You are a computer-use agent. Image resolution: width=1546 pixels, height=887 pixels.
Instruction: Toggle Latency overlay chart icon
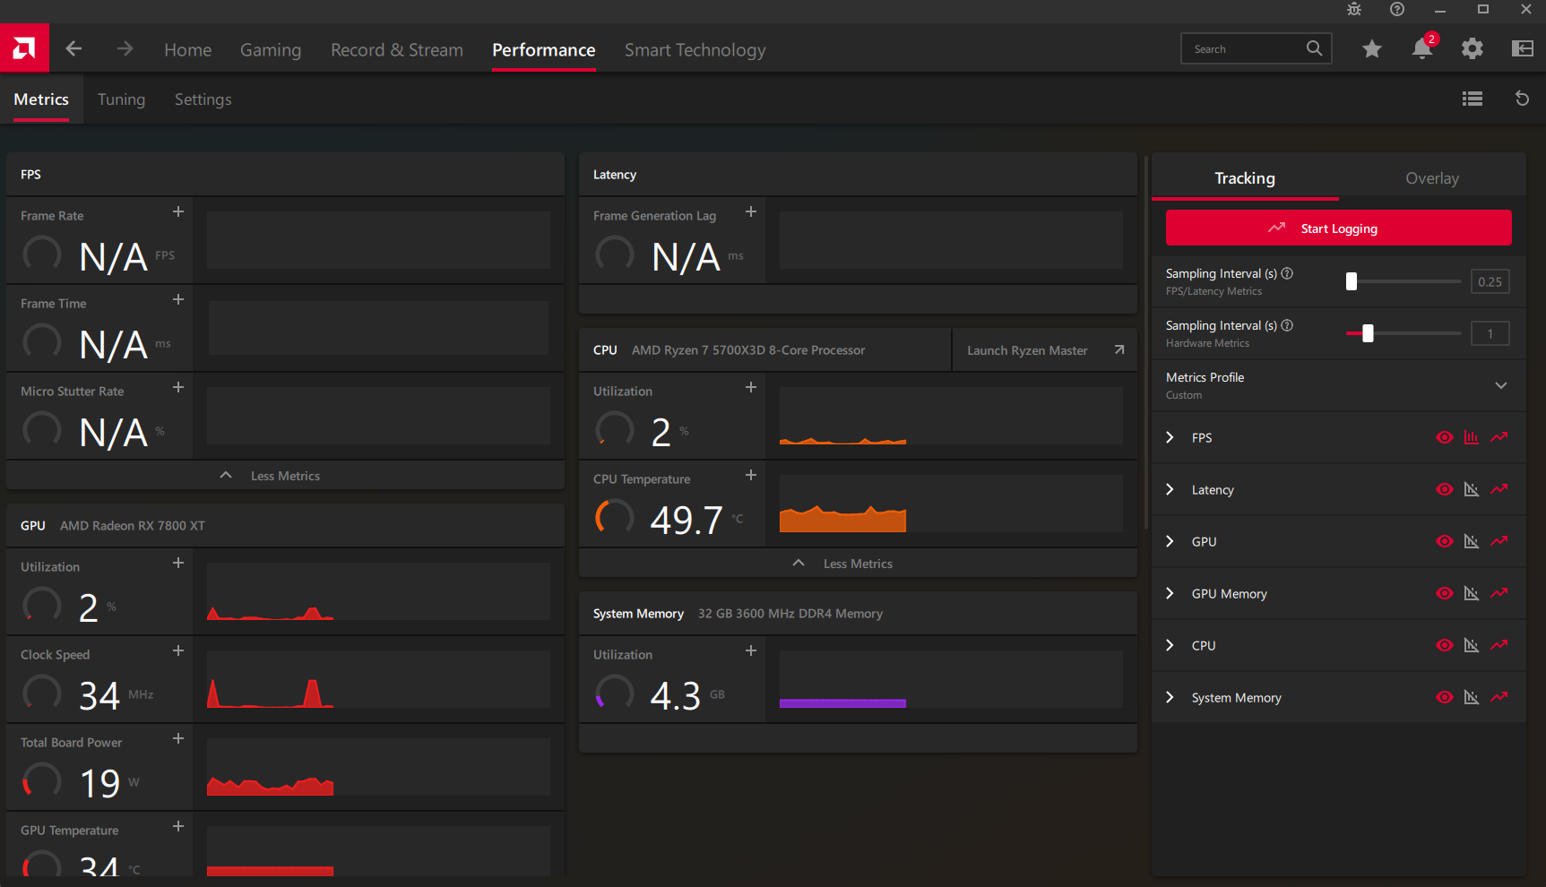[1472, 489]
